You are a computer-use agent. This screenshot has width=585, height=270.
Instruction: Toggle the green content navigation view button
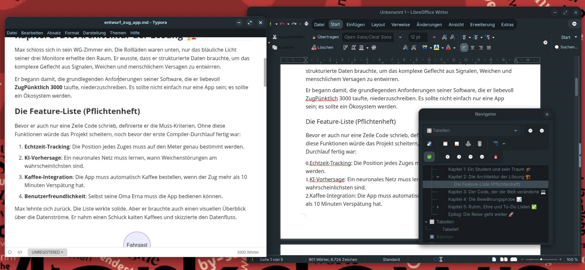tap(429, 157)
